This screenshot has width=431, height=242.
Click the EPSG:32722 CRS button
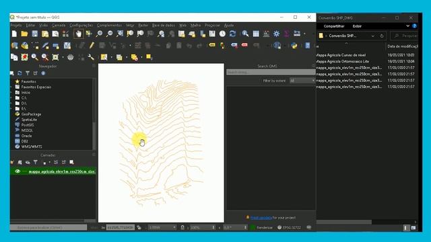pos(289,227)
